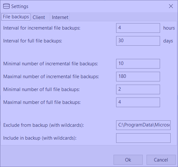
Task: Select the File backups tab
Action: pyautogui.click(x=16, y=17)
